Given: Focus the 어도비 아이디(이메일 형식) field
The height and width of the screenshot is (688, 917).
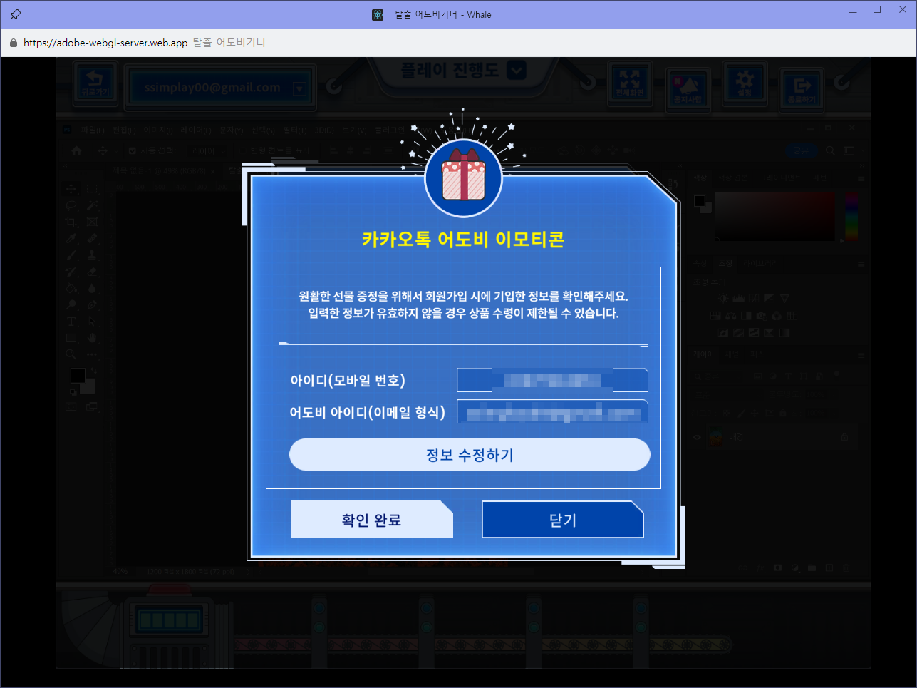Looking at the screenshot, I should coord(552,412).
